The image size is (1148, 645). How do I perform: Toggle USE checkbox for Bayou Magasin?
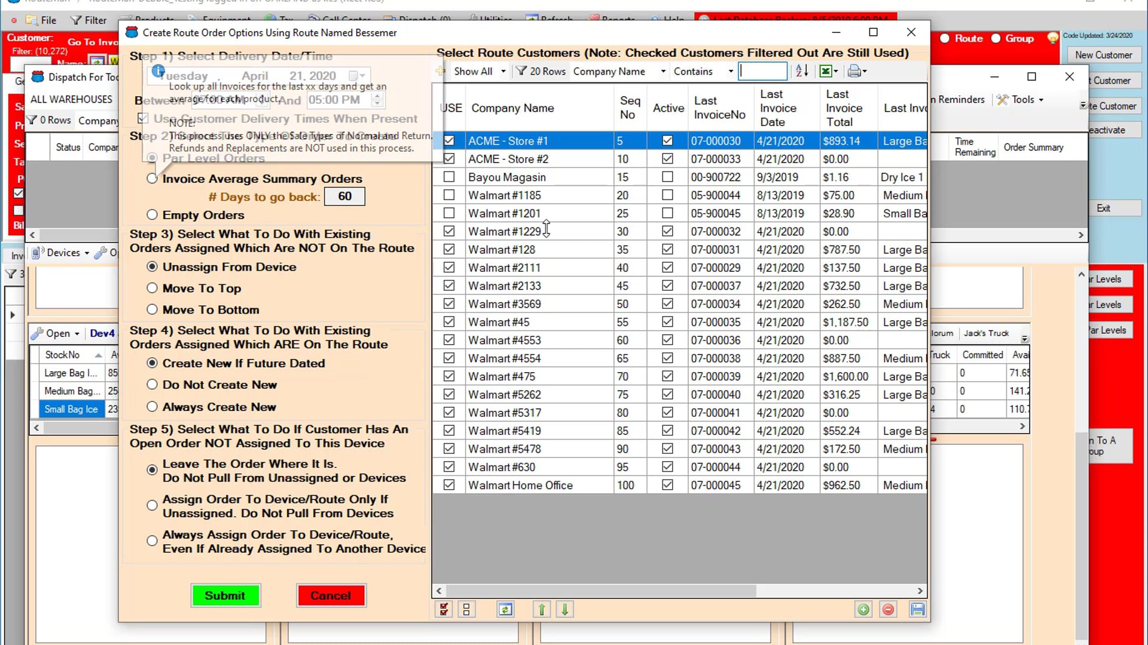449,177
